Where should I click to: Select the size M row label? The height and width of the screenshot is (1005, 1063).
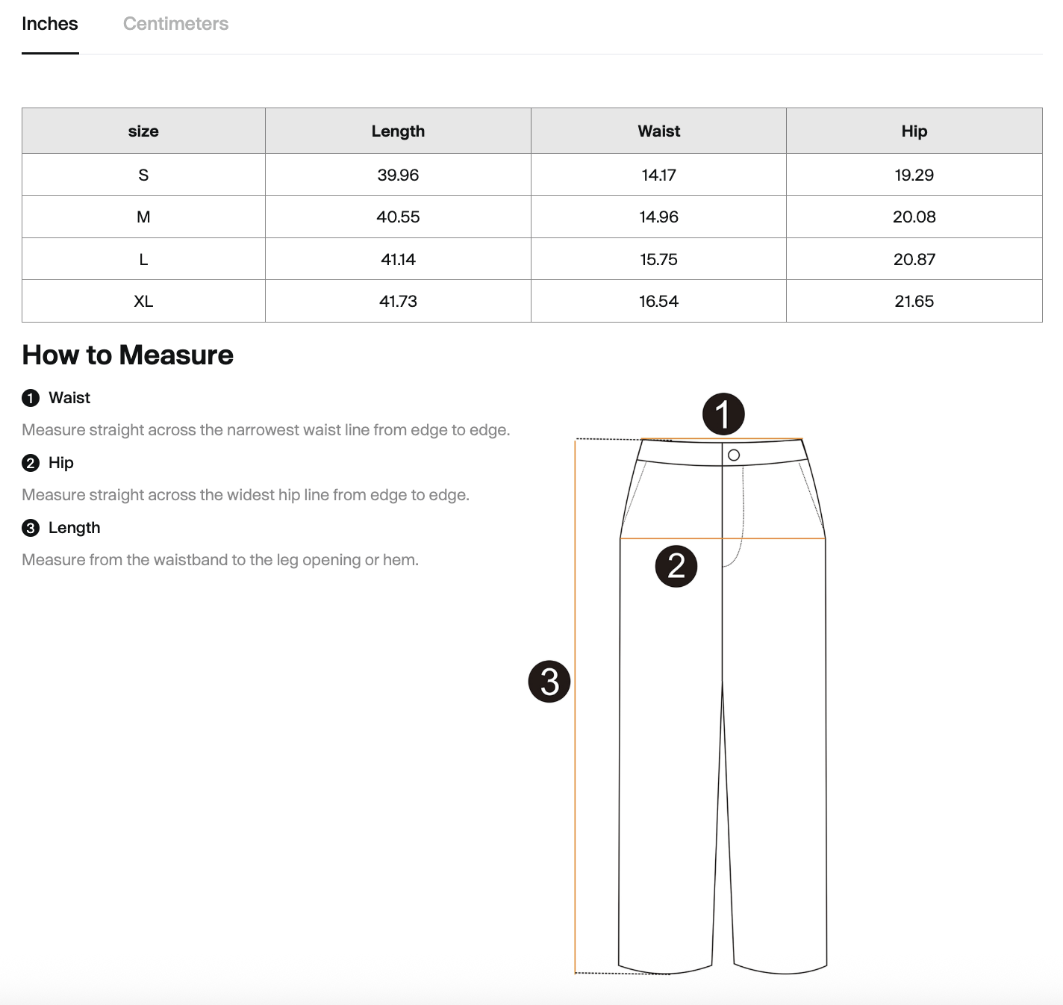[143, 217]
